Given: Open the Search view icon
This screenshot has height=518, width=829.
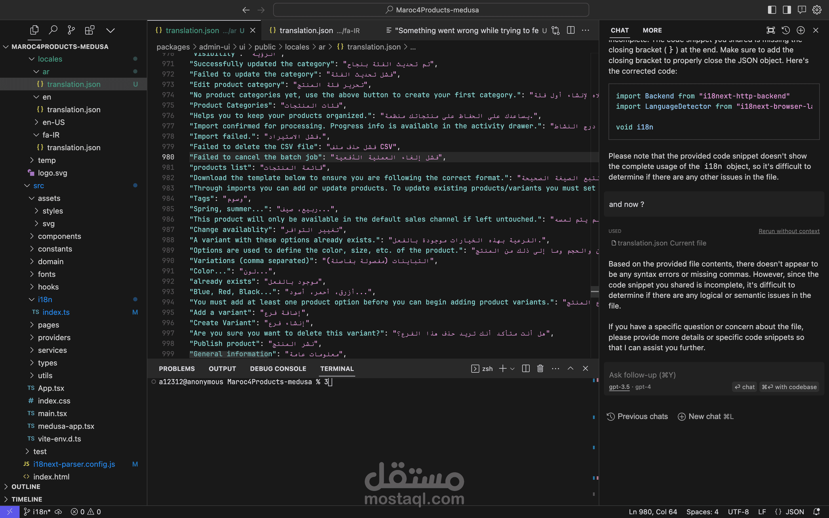Looking at the screenshot, I should (53, 30).
